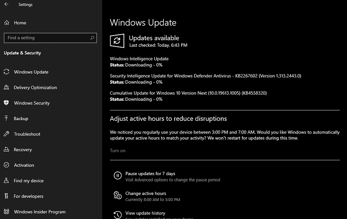Viewport: 347px width, 219px height.
Task: Click the Update & Security heading
Action: pos(22,53)
